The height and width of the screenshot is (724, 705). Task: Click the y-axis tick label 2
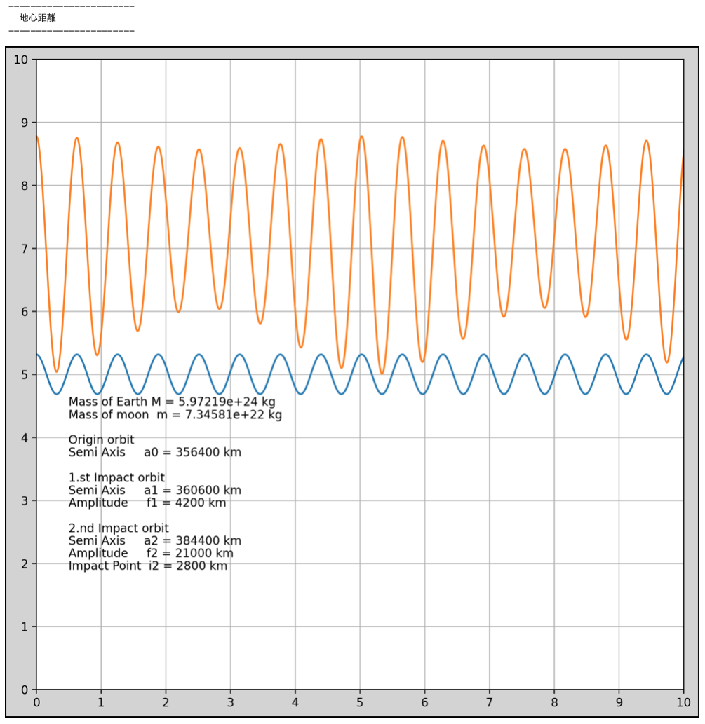pyautogui.click(x=24, y=564)
